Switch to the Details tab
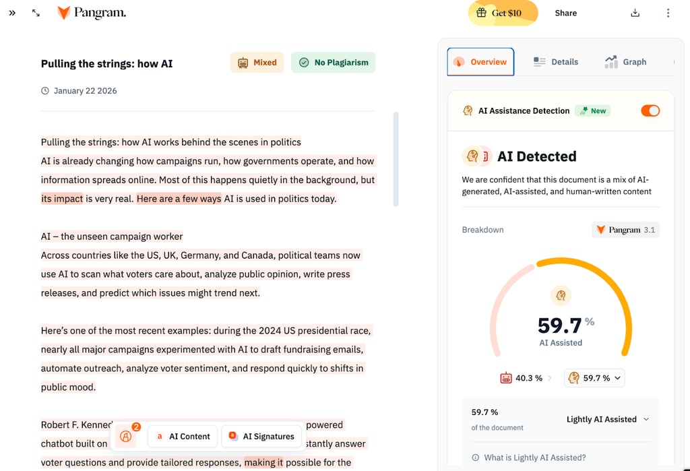Image resolution: width=690 pixels, height=471 pixels. (x=556, y=62)
